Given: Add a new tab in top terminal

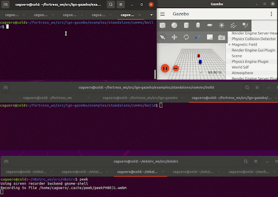Looking at the screenshot, I should click(x=5, y=4).
